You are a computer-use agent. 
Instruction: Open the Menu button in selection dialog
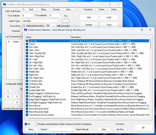pos(31,129)
